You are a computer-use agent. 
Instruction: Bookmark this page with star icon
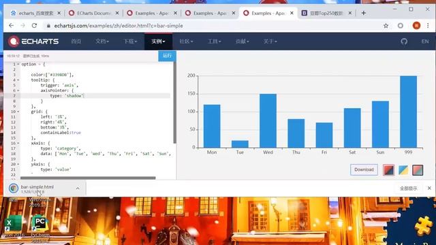coord(386,26)
